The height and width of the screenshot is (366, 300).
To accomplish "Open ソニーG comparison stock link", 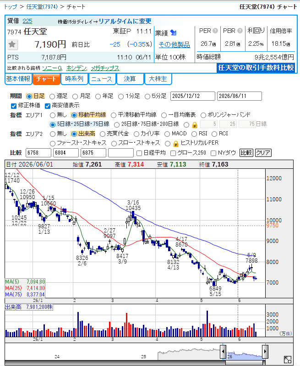I will [x=52, y=68].
